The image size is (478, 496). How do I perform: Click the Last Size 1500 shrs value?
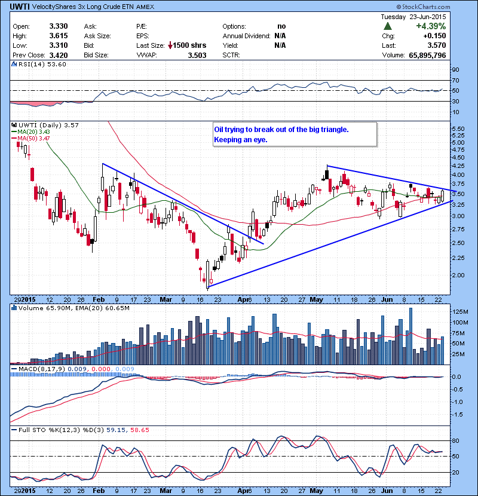[x=189, y=45]
